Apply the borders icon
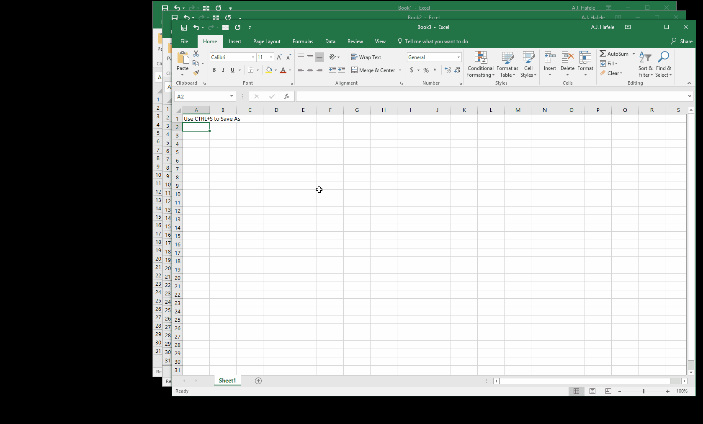The image size is (703, 424). tap(250, 70)
